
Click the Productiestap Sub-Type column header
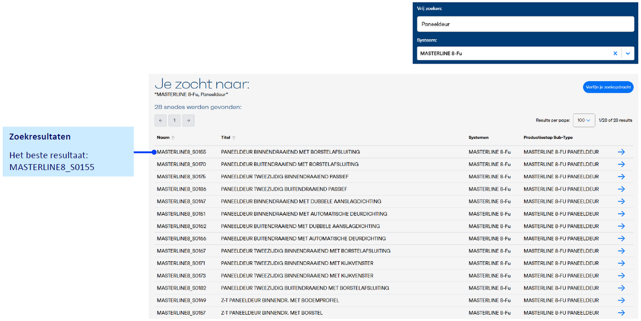coord(548,138)
